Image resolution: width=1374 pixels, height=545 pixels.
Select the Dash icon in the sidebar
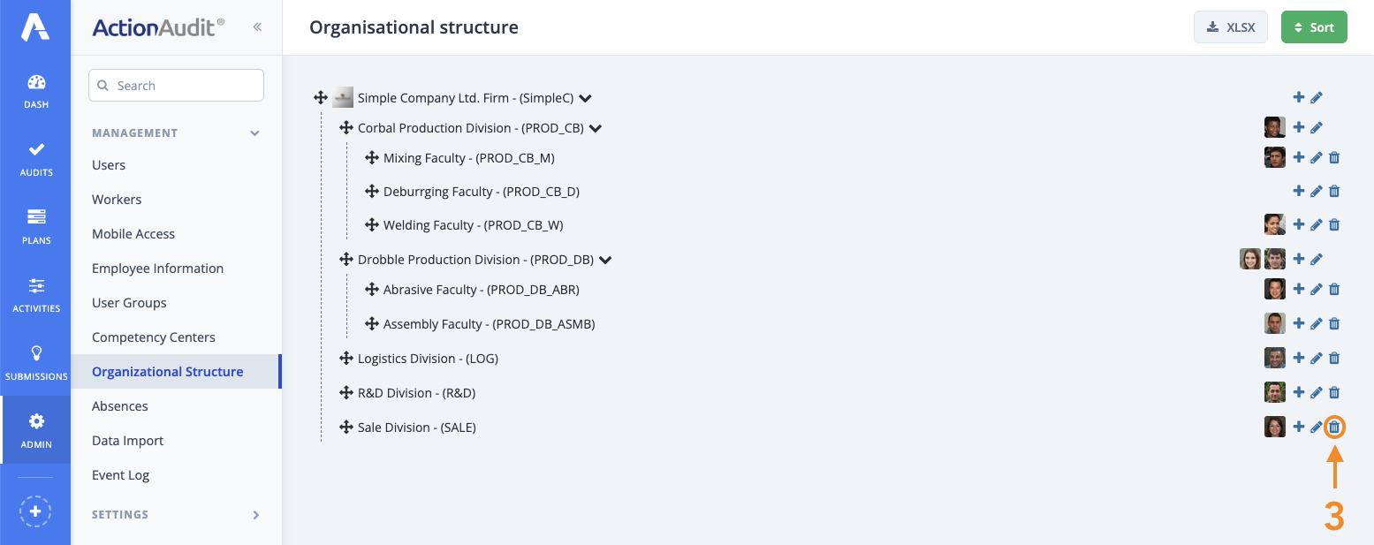coord(35,88)
